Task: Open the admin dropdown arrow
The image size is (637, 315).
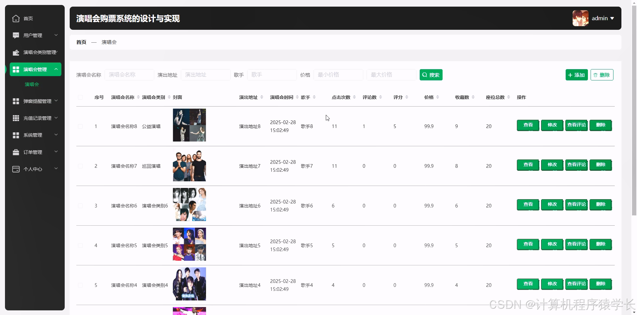Action: point(612,19)
